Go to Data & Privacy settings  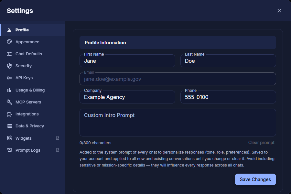pos(33,126)
